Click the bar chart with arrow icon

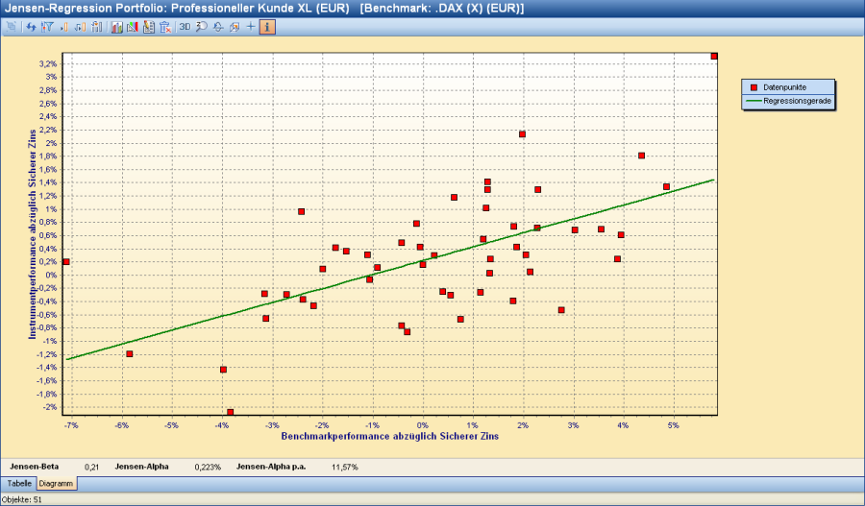point(96,27)
